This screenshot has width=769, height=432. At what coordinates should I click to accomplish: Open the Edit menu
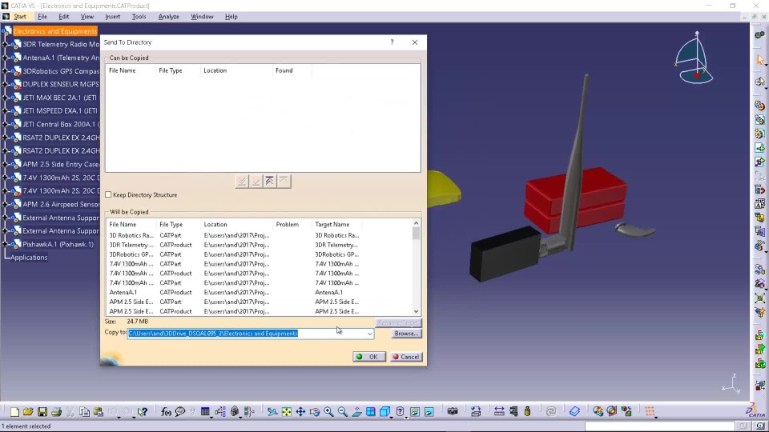64,17
